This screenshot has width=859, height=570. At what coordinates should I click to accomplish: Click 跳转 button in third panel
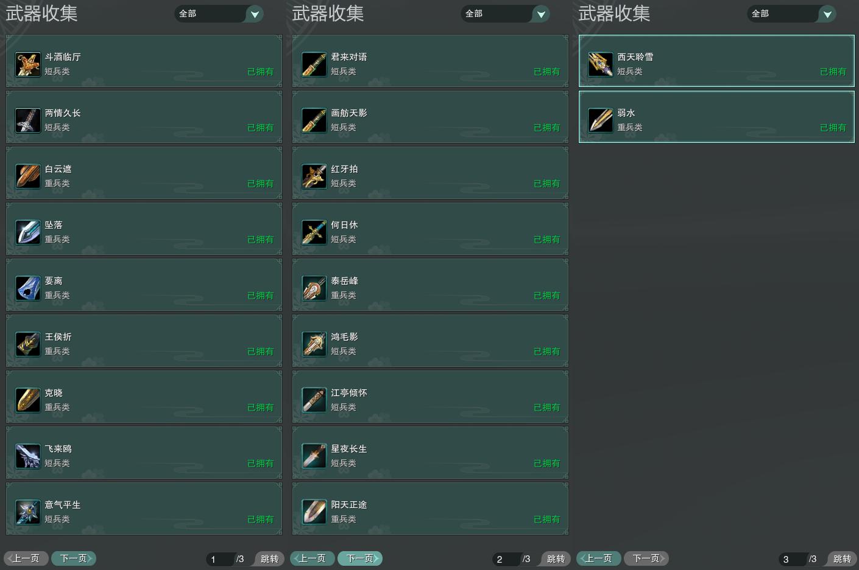842,559
